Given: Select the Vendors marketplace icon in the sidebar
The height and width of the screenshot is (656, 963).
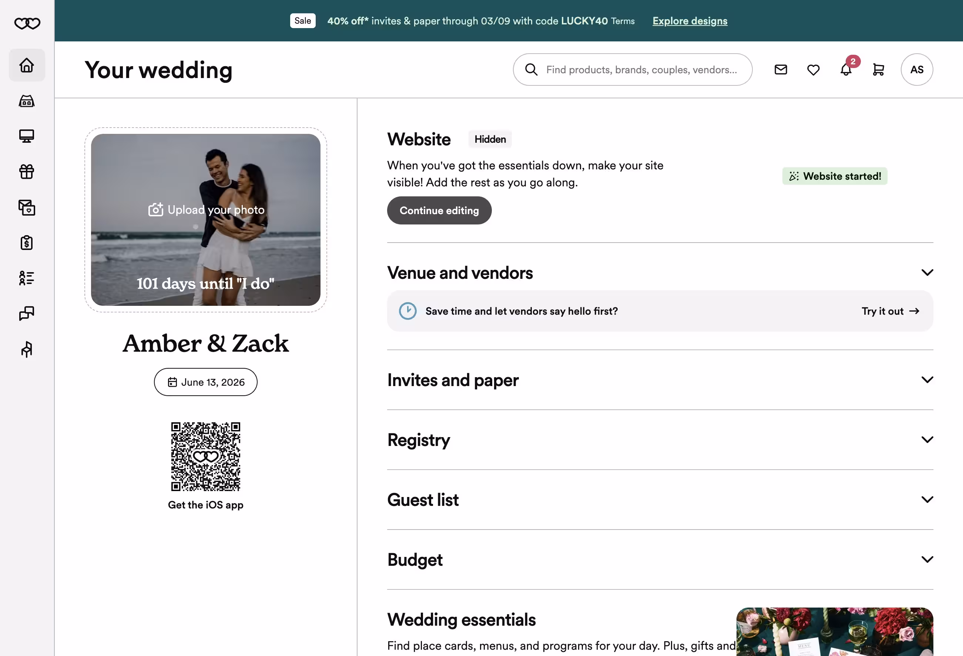Looking at the screenshot, I should [x=27, y=101].
